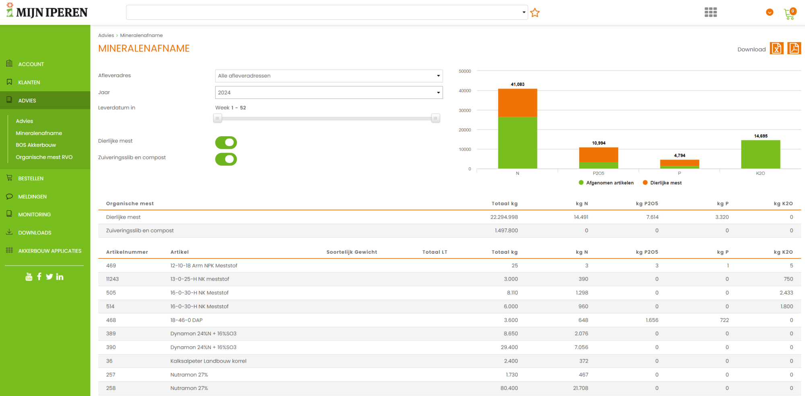This screenshot has height=396, width=805.
Task: Go to Monitoring in sidebar menu
Action: coord(34,215)
